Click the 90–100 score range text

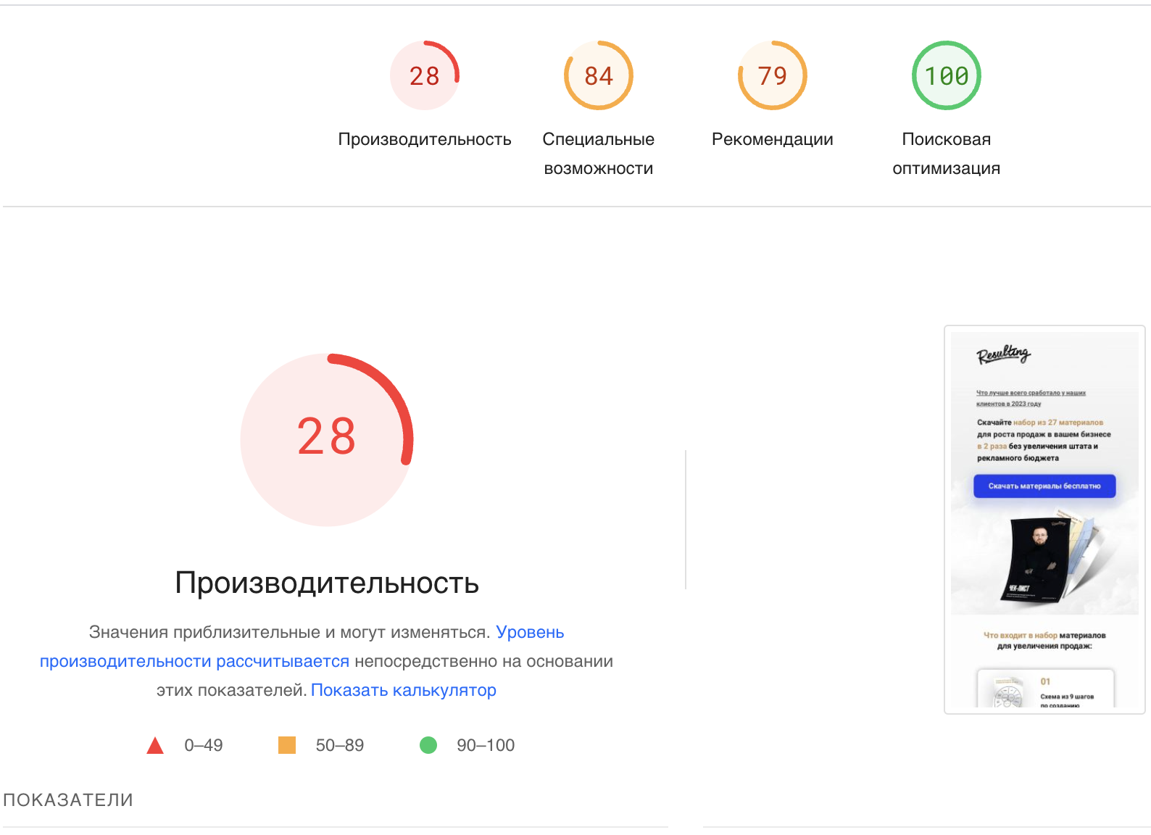486,745
